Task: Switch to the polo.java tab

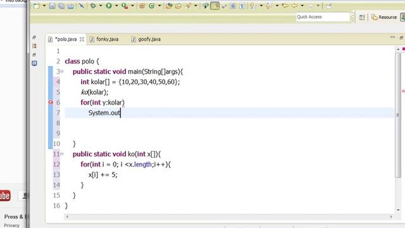Action: [66, 39]
